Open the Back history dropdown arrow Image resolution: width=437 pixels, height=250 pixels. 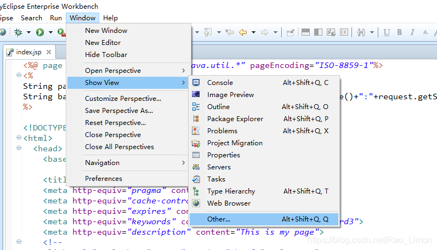[253, 32]
